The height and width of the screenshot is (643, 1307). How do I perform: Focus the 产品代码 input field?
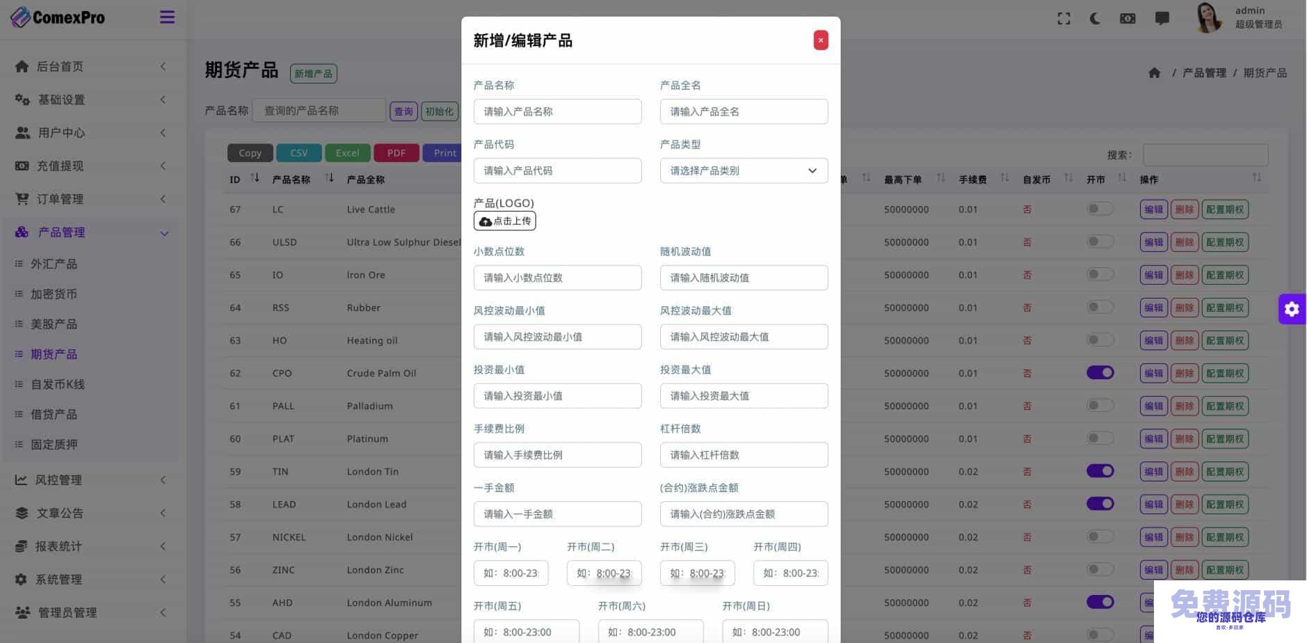[x=557, y=170]
